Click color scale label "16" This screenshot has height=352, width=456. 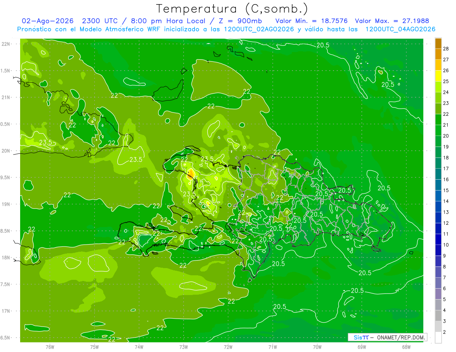click(x=446, y=179)
